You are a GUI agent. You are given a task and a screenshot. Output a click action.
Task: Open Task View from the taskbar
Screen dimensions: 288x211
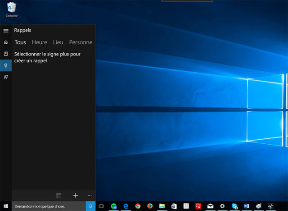click(x=101, y=206)
